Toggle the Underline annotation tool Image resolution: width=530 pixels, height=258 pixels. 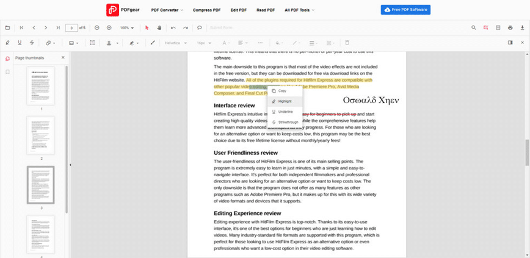tap(20, 43)
